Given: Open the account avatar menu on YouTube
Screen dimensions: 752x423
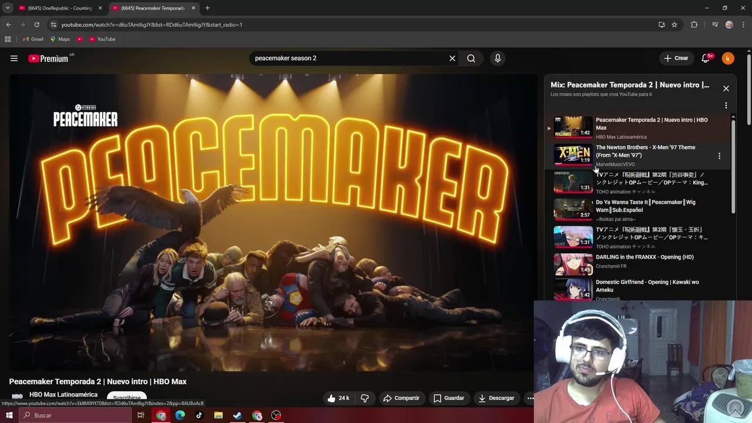Looking at the screenshot, I should (x=728, y=58).
